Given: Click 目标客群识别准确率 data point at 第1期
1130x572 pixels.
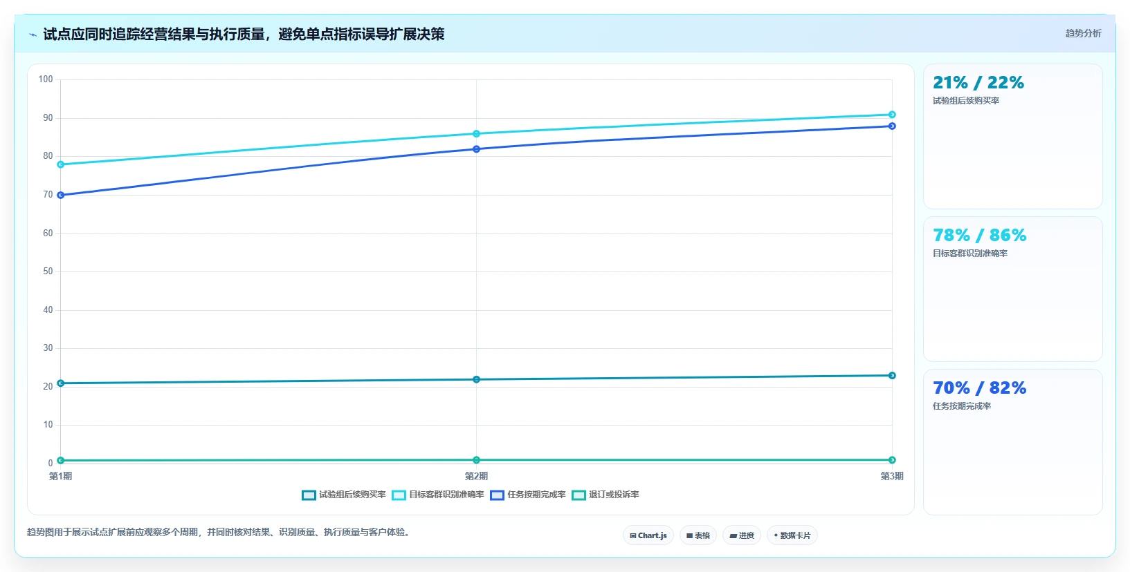Looking at the screenshot, I should tap(61, 164).
